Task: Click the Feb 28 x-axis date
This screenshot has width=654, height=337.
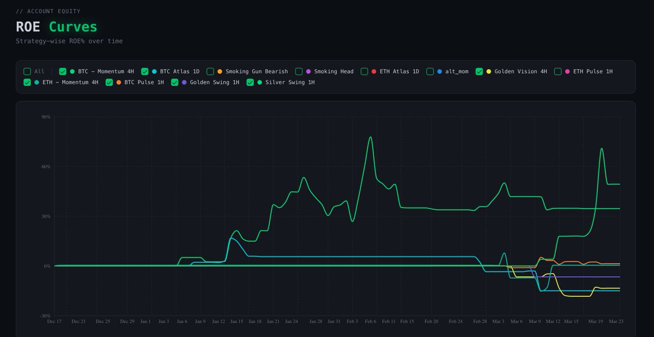Action: coord(480,322)
